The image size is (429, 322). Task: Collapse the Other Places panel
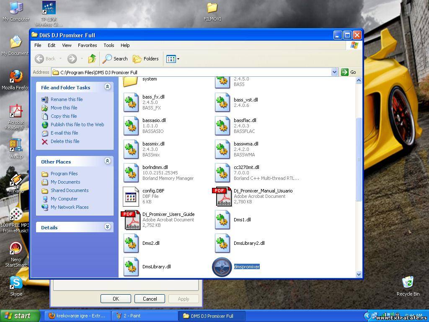point(108,161)
